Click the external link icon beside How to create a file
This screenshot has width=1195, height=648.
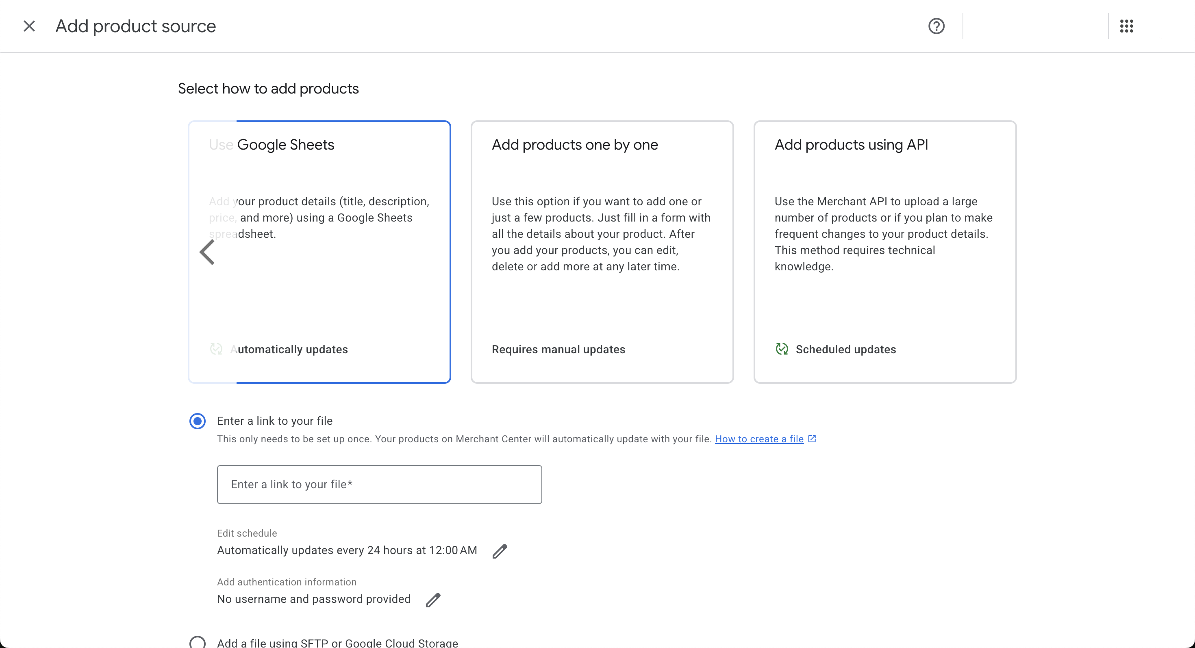pyautogui.click(x=812, y=438)
